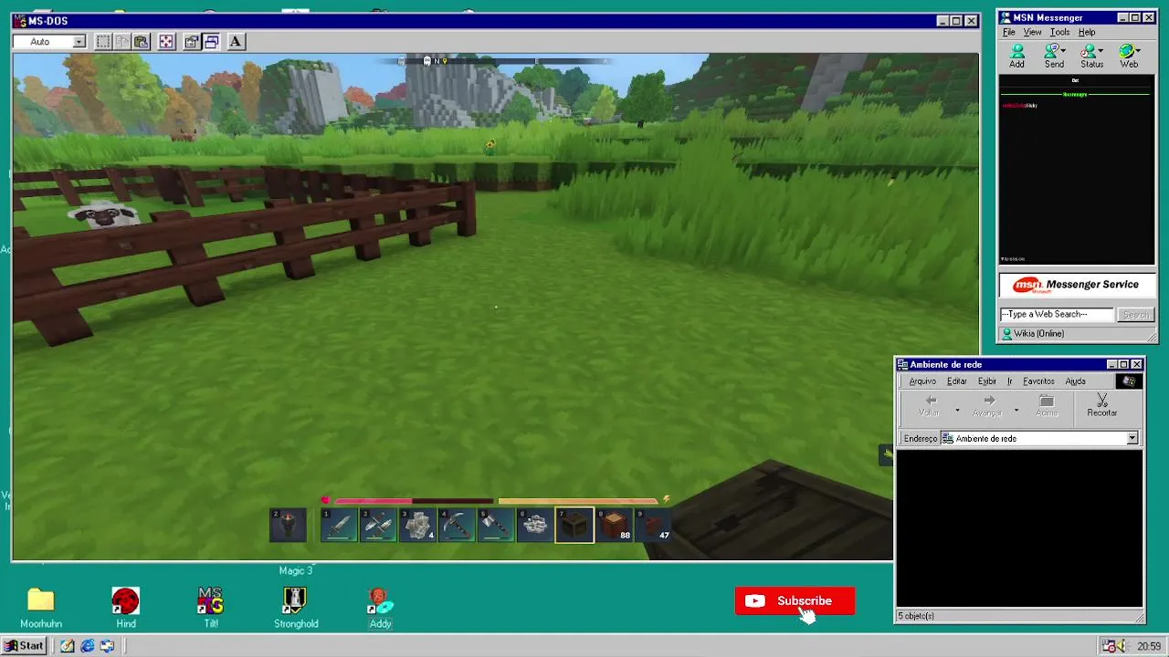Image resolution: width=1169 pixels, height=657 pixels.
Task: Click the Voltar back button
Action: pos(929,406)
